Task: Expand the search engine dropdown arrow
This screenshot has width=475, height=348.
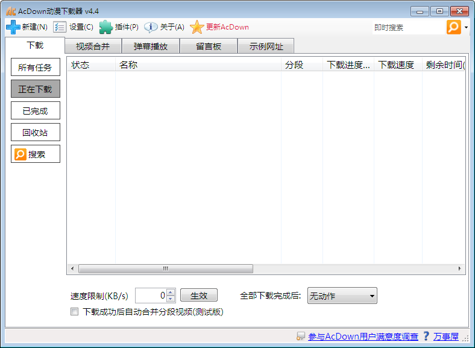Action: 466,27
